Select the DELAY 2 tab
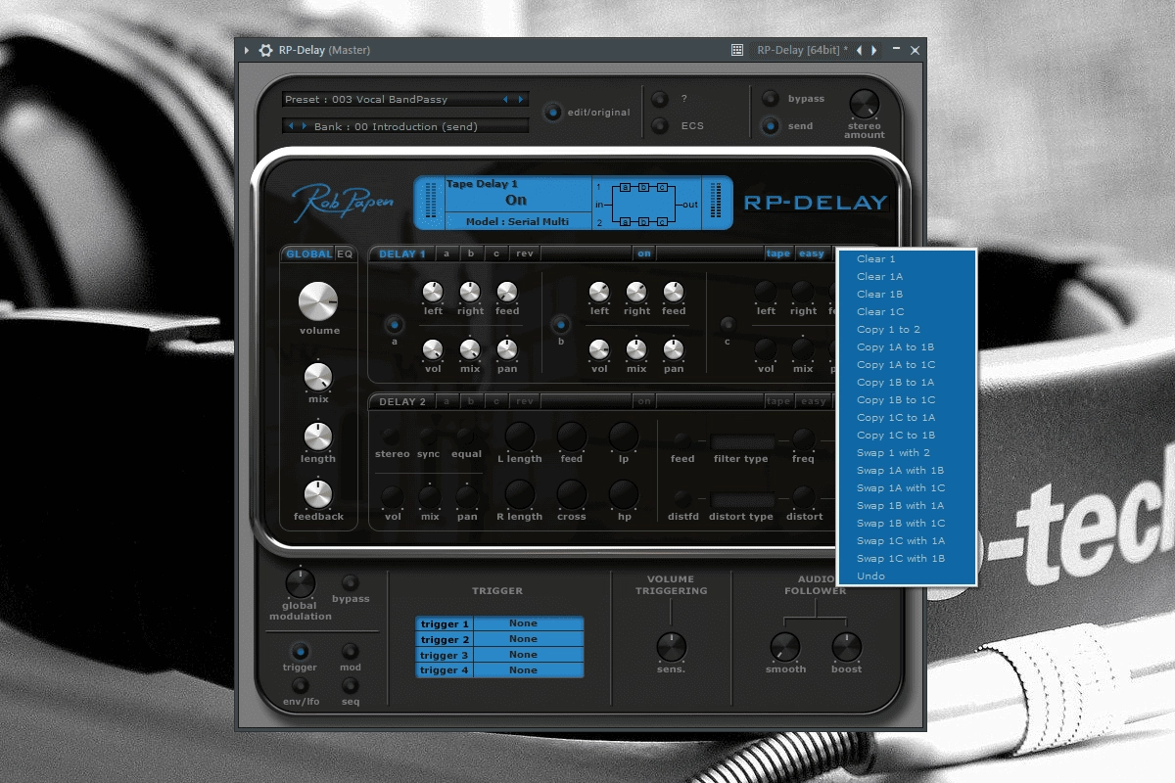Screen dimensions: 1175x783 click(x=402, y=401)
